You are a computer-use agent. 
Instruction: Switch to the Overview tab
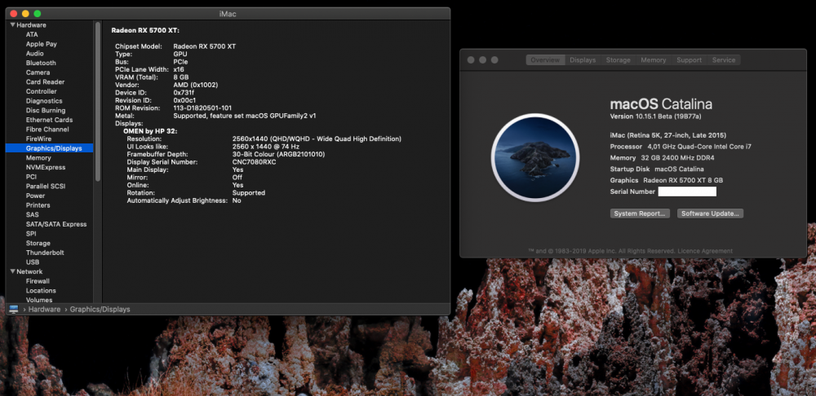click(545, 59)
